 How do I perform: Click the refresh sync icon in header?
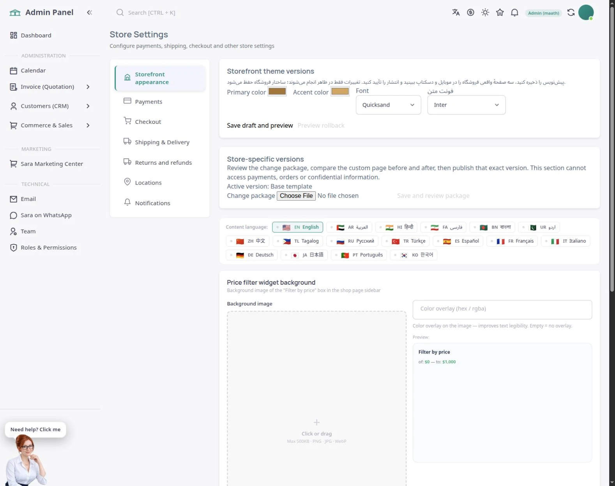point(571,12)
